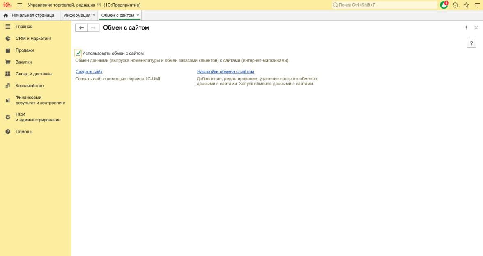Uncheck Использовать обмен с сайтом checkbox
Image resolution: width=483 pixels, height=256 pixels.
click(x=78, y=53)
